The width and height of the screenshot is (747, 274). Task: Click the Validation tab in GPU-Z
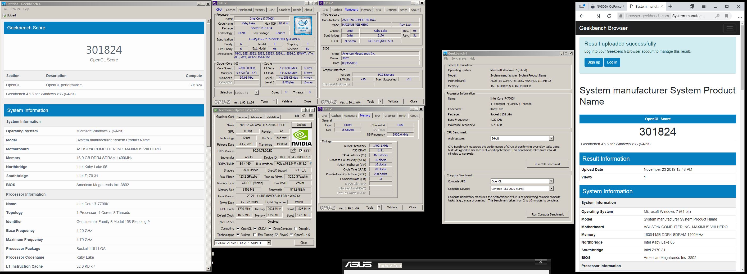point(273,117)
